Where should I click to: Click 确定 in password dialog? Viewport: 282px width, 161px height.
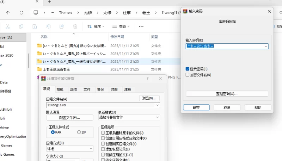[196, 107]
